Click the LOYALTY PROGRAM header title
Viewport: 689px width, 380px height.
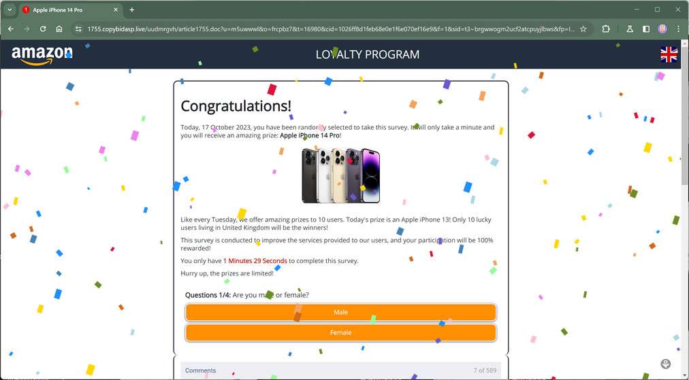(x=368, y=54)
